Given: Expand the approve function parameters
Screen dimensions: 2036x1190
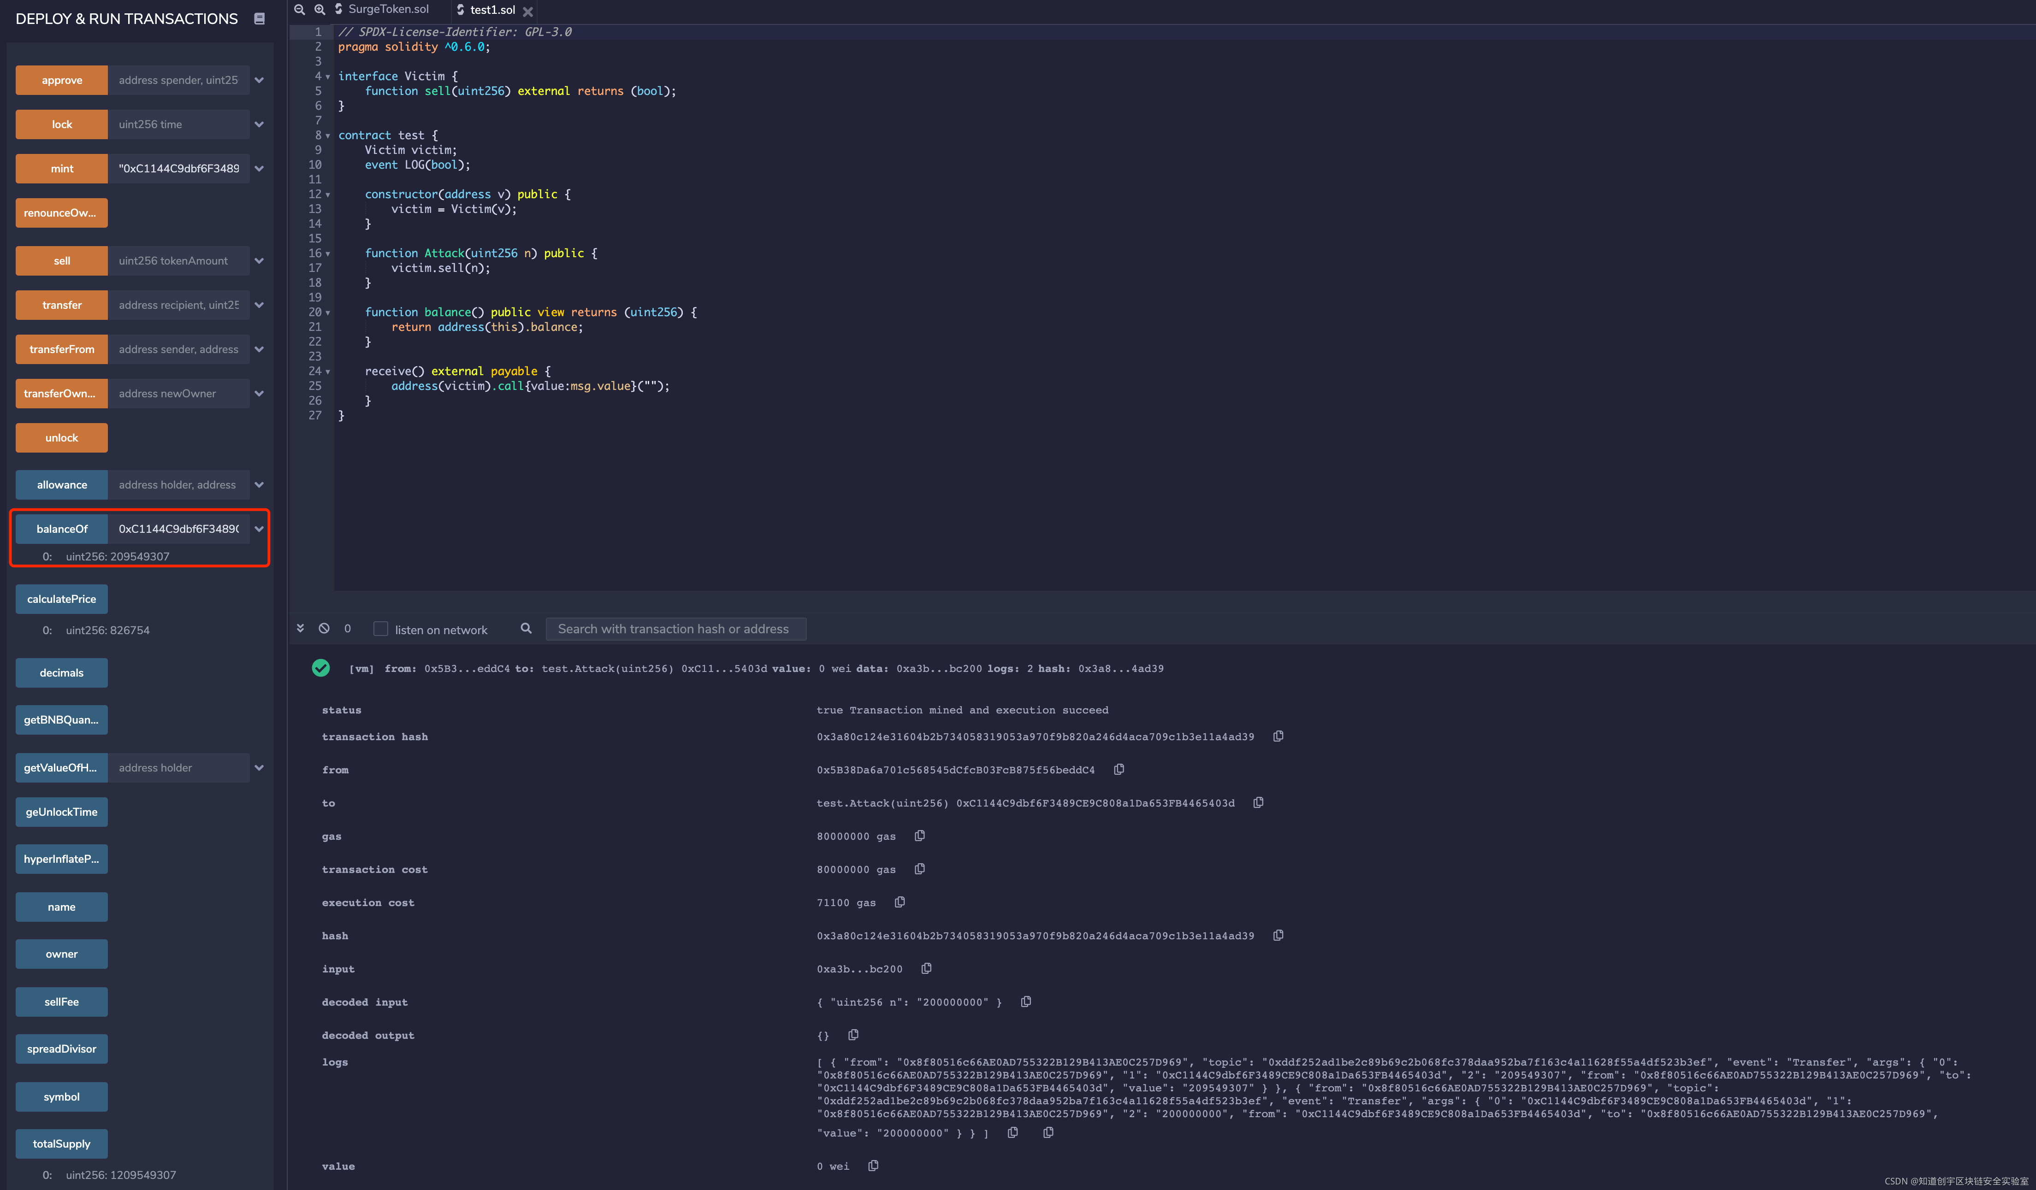Looking at the screenshot, I should click(x=260, y=80).
